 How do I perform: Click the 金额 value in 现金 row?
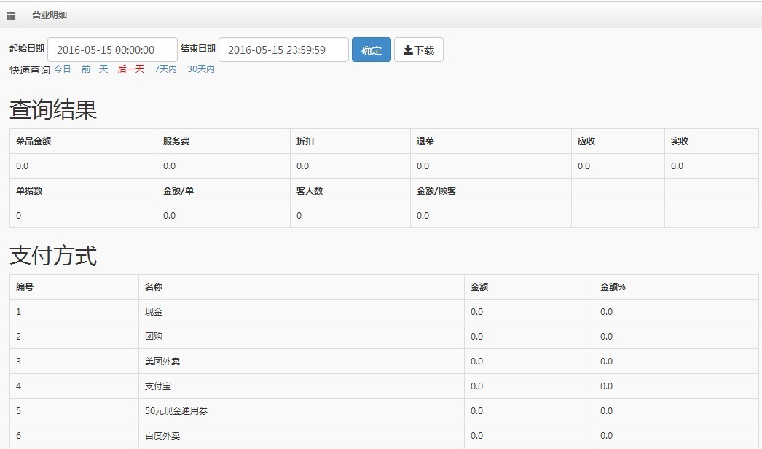[476, 312]
